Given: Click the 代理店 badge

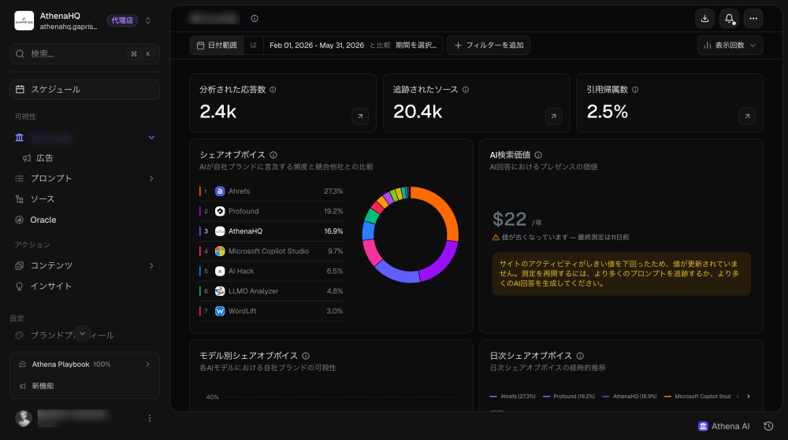Looking at the screenshot, I should tap(122, 20).
